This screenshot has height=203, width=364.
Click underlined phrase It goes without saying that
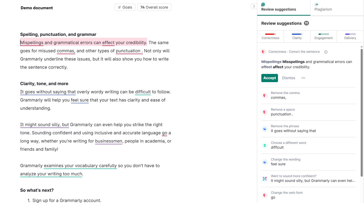(x=48, y=92)
